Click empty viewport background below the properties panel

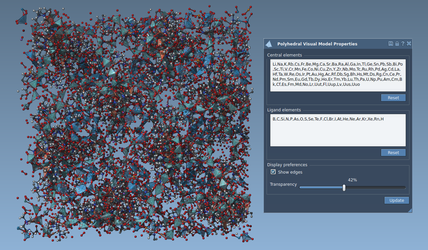coord(337,232)
